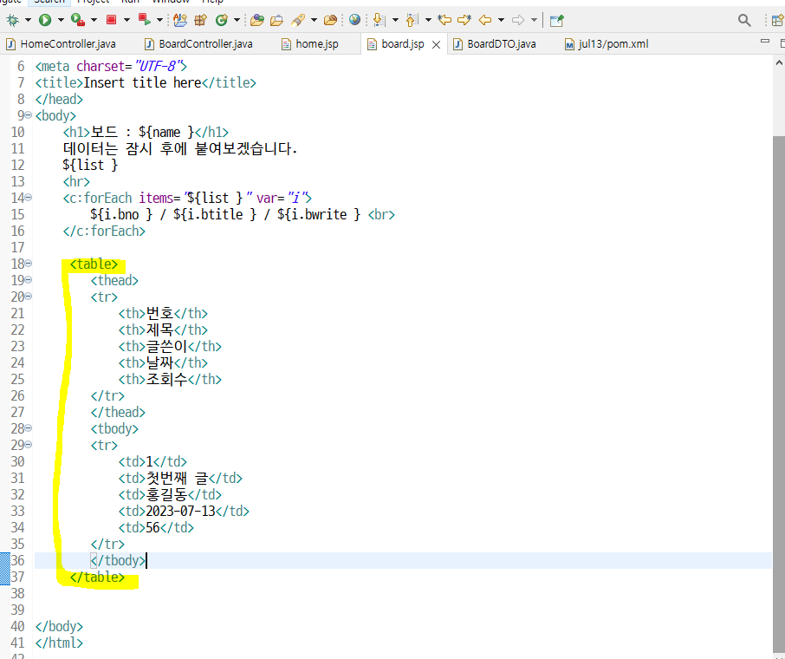Click the Pin Editor icon
Image resolution: width=785 pixels, height=659 pixels.
pos(557,20)
